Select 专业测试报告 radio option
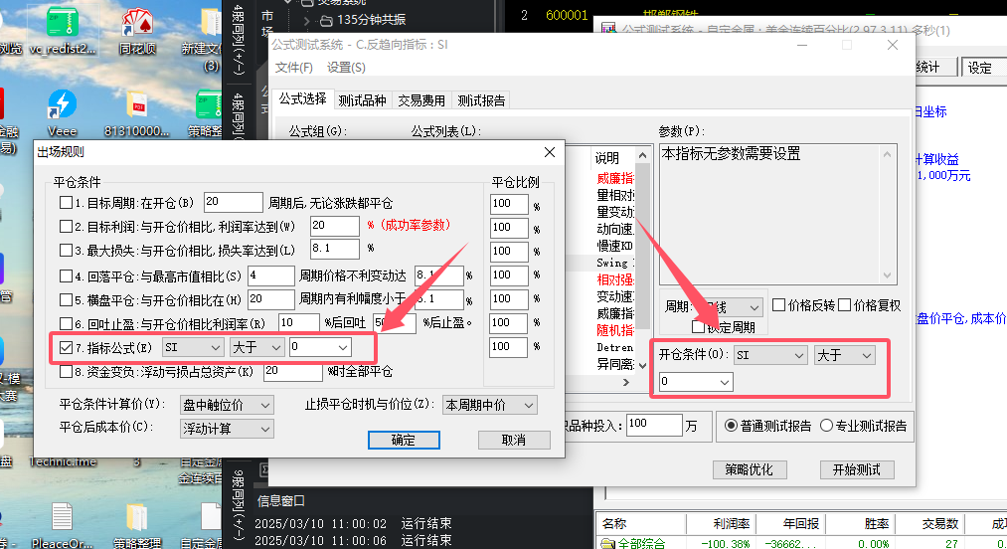1007x549 pixels. click(x=826, y=426)
